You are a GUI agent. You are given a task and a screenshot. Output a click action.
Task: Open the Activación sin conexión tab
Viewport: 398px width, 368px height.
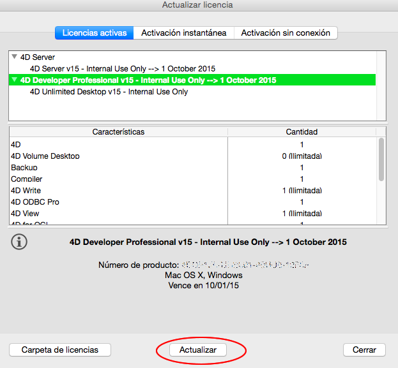pyautogui.click(x=286, y=33)
